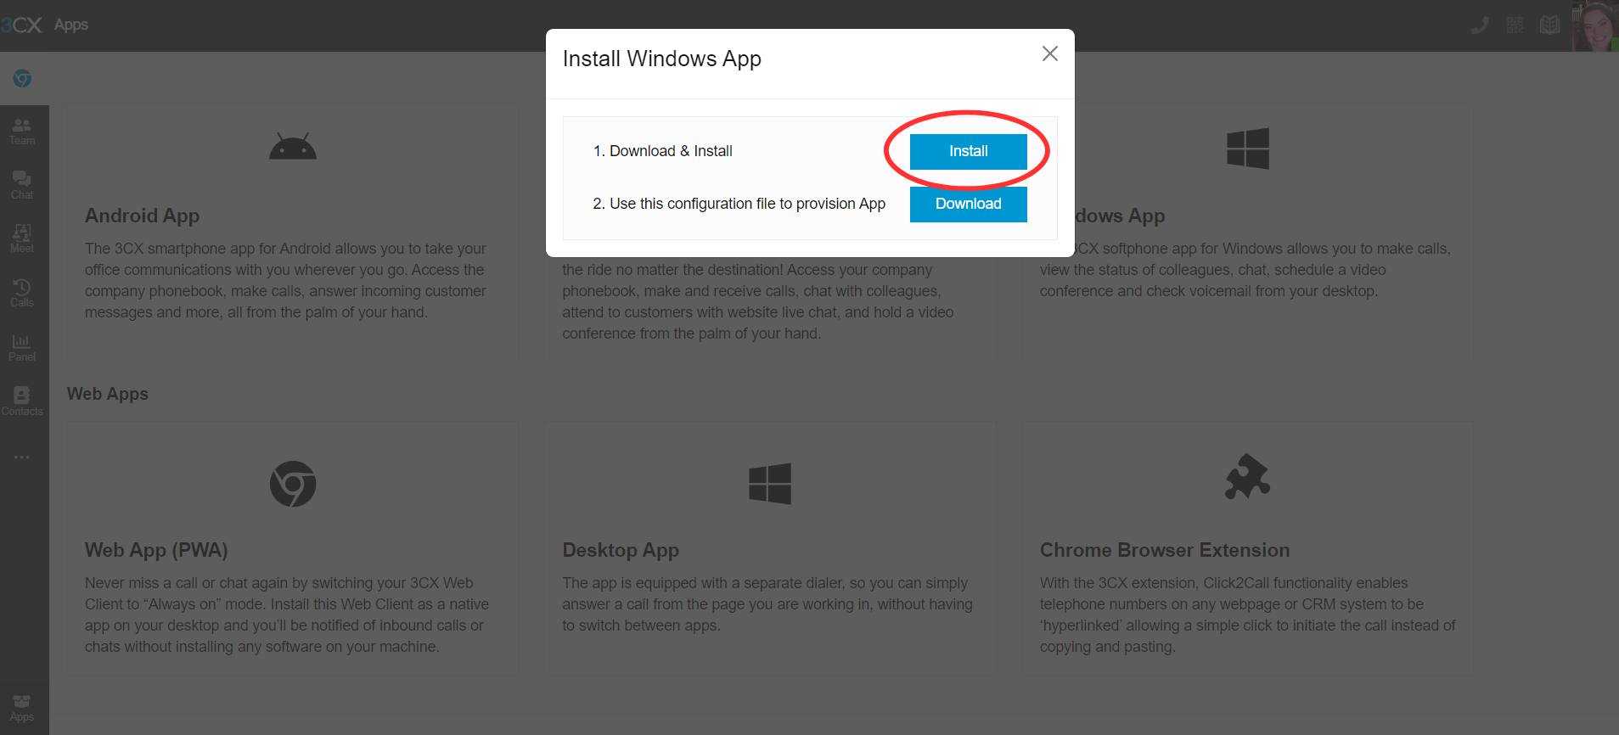Expand the three-dots more sidebar menu
The image size is (1619, 735).
click(x=22, y=457)
